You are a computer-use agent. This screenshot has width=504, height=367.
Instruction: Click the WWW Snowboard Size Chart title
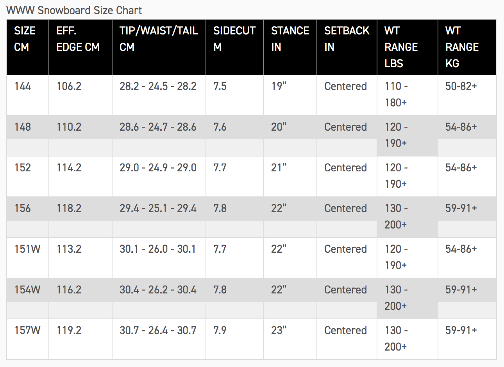coord(74,10)
